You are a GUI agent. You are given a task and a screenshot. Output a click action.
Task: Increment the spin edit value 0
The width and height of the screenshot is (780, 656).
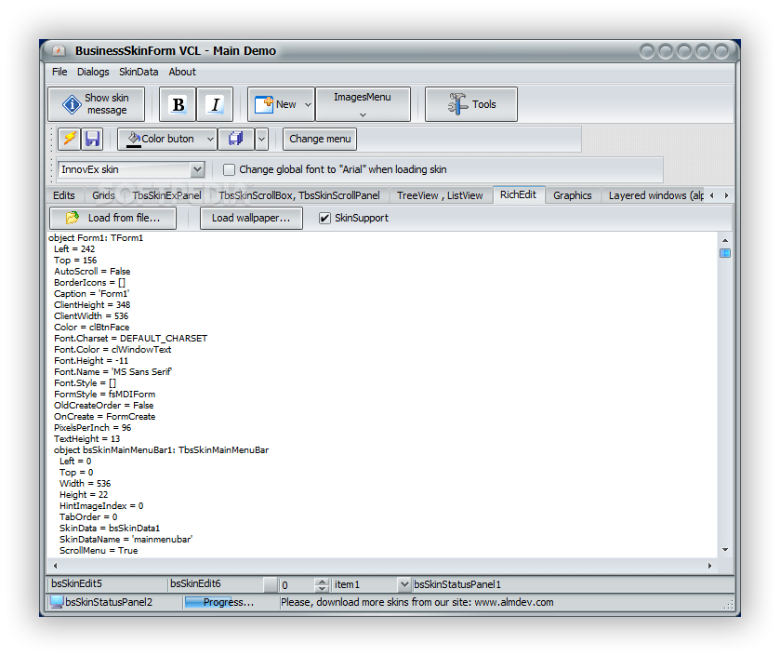point(323,581)
